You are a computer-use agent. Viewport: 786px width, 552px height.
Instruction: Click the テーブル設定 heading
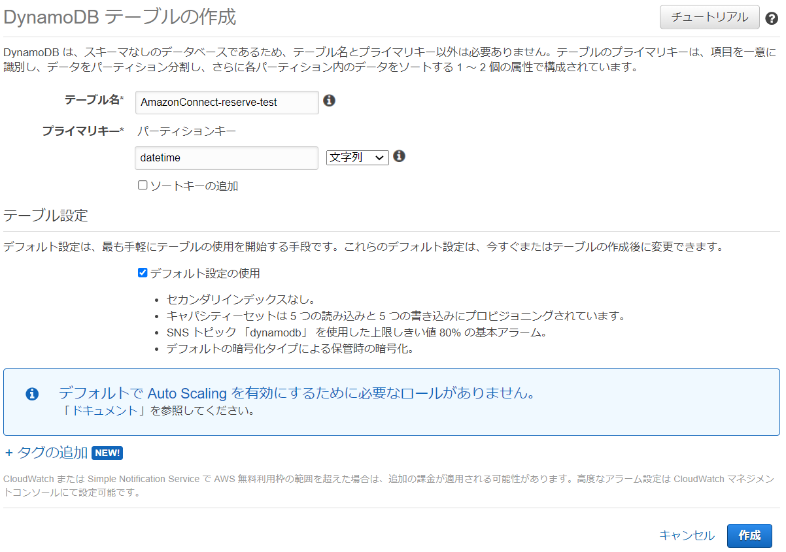[x=46, y=216]
